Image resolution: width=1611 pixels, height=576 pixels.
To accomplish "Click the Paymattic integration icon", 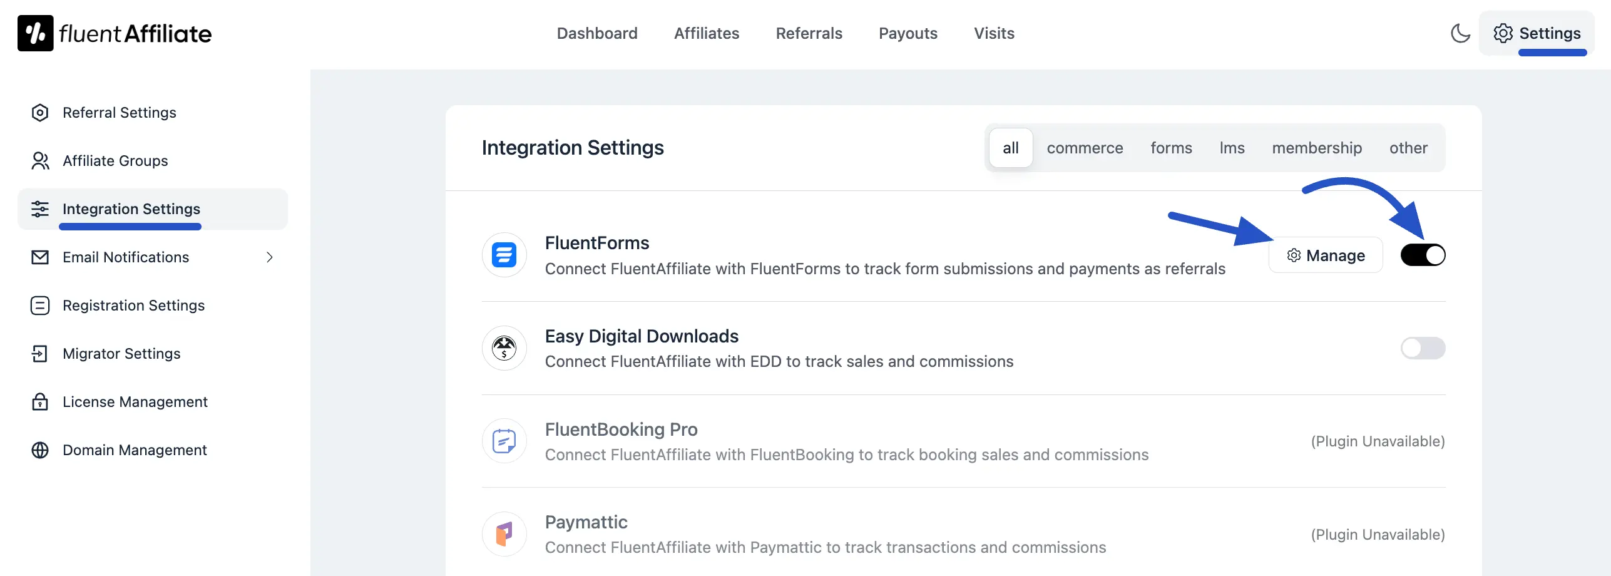I will point(504,534).
